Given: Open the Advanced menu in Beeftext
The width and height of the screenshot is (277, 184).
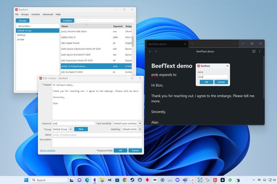Looking at the screenshot, I should (x=48, y=14).
